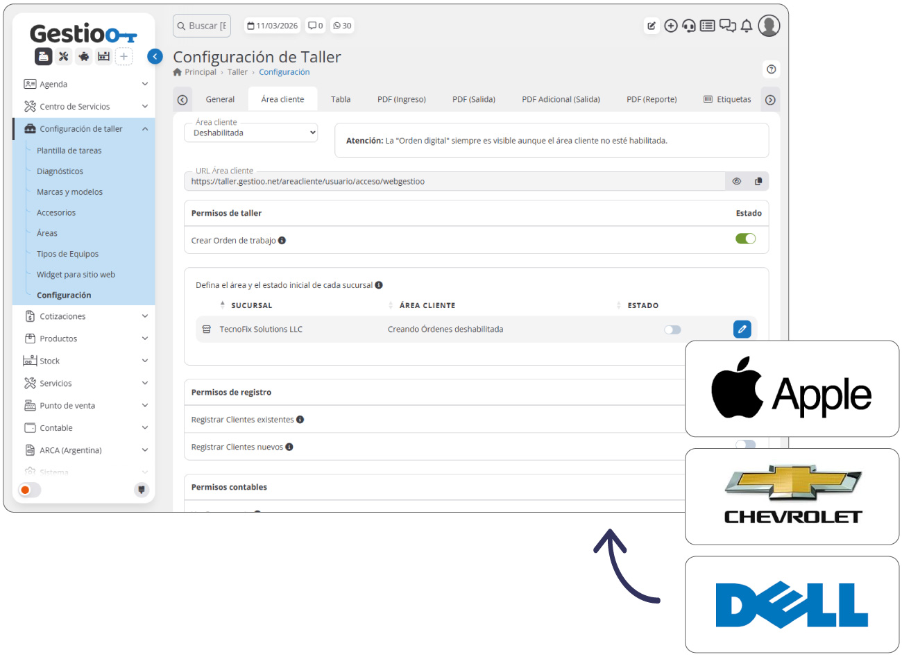Click the circled plus quick-add icon
The height and width of the screenshot is (659, 902).
point(671,26)
